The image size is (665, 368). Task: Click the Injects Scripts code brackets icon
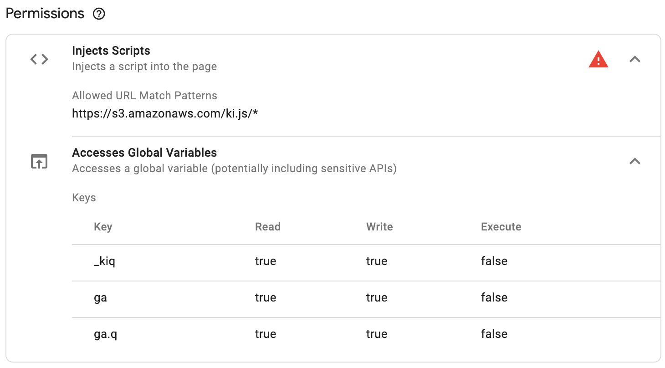(x=39, y=59)
